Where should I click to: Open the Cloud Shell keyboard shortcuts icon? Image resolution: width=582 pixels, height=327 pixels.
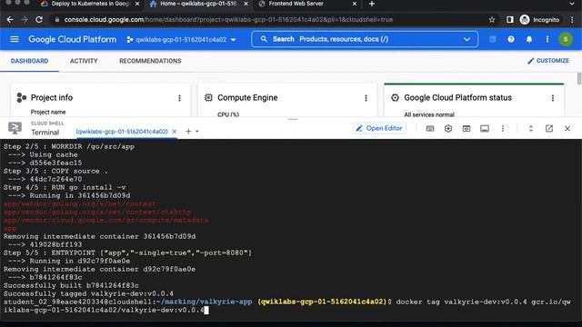430,129
